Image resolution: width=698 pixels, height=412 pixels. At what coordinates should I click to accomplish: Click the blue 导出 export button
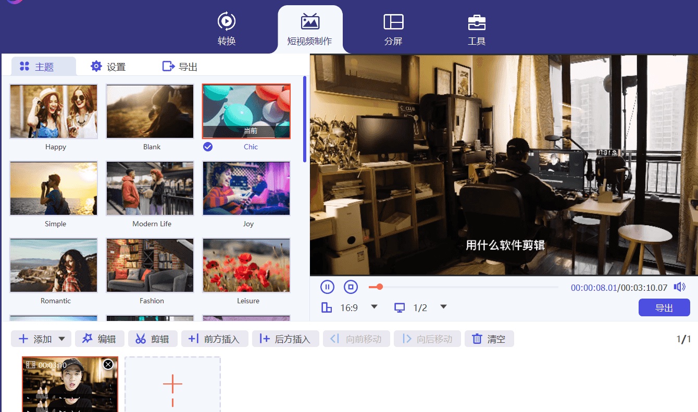click(664, 307)
